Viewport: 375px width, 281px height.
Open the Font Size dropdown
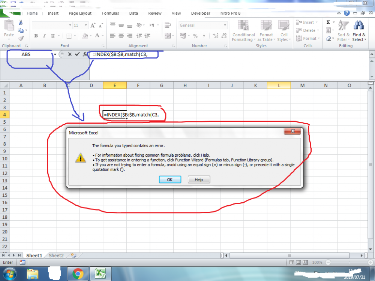tap(85, 25)
